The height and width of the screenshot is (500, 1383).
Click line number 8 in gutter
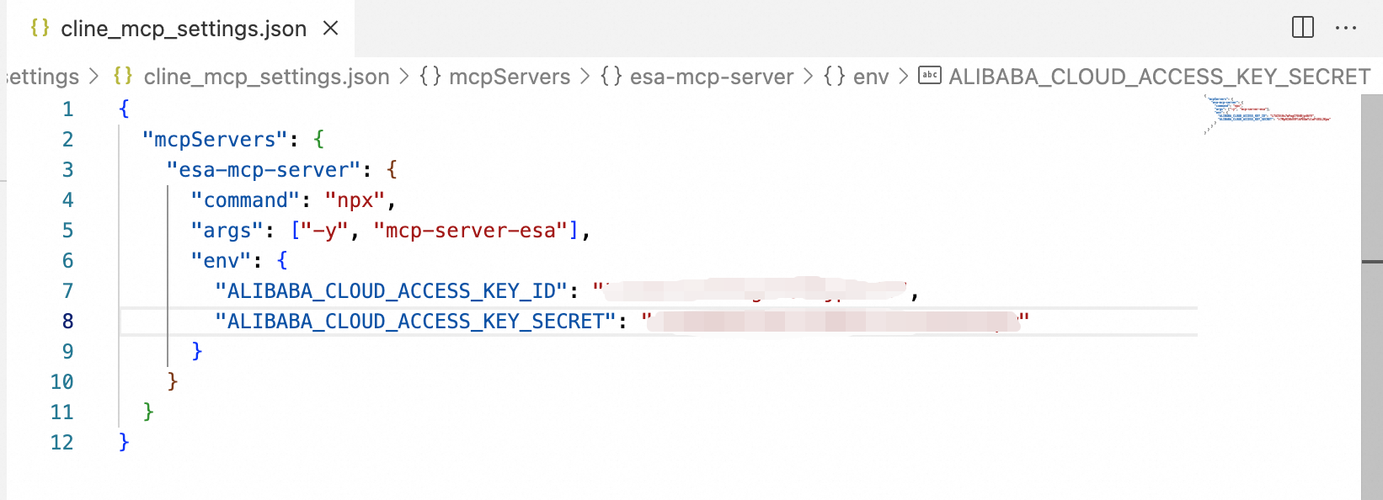point(67,322)
